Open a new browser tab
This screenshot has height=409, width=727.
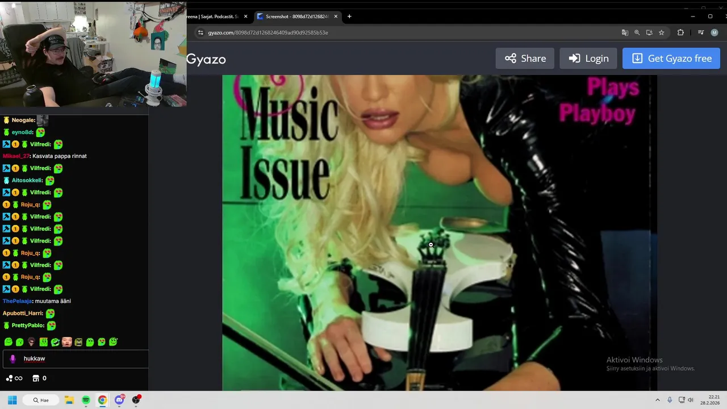coord(349,16)
